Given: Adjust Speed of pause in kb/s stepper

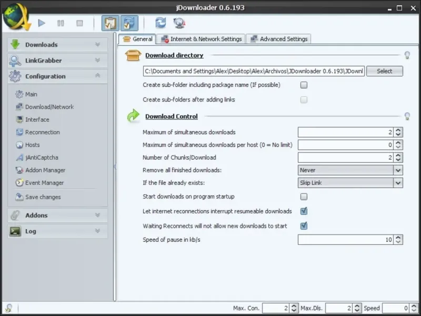Looking at the screenshot, I should [398, 240].
